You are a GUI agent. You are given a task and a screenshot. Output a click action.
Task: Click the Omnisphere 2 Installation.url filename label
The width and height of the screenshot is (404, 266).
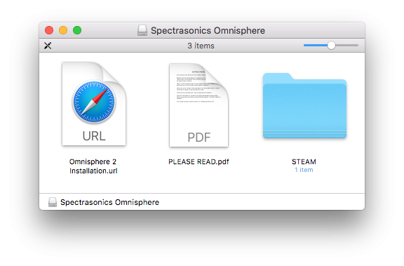coord(93,166)
